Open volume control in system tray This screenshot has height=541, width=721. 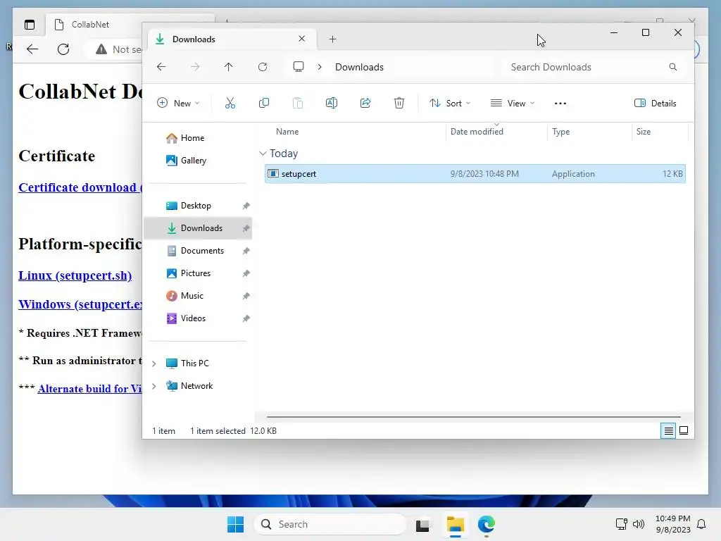pyautogui.click(x=639, y=524)
